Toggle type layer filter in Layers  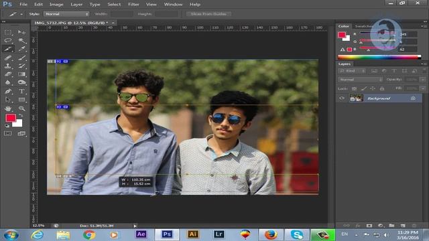click(x=394, y=71)
